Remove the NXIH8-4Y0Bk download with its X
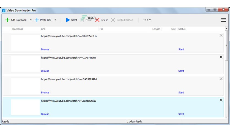This screenshot has height=133, width=230. pyautogui.click(x=221, y=57)
